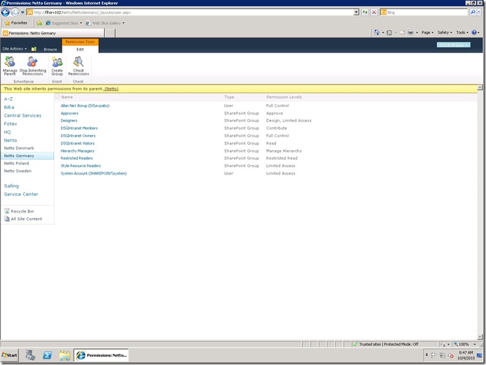Open DSGIntranet Owners group link
The height and width of the screenshot is (365, 486).
(x=78, y=136)
